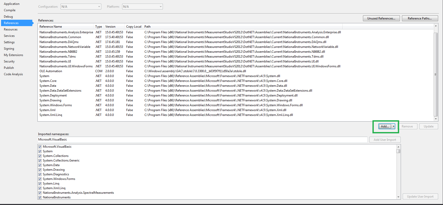Open the Services tab
The height and width of the screenshot is (205, 443).
point(9,36)
